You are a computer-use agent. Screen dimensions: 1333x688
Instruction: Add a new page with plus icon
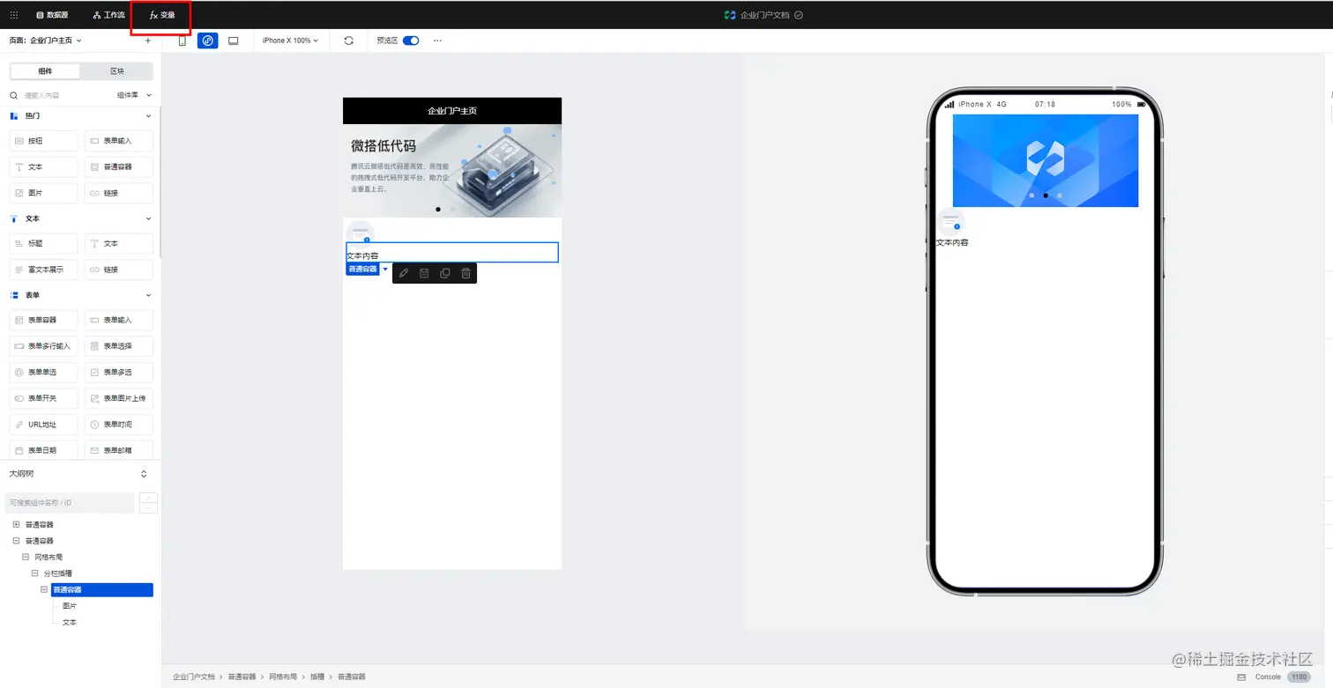coord(147,41)
